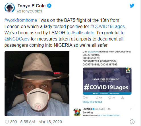Like the tweet with the heart icon
Viewport: 141px width, 126px height.
pyautogui.click(x=7, y=122)
